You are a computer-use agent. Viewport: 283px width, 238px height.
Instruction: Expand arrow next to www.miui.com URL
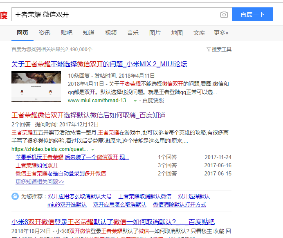click(135, 101)
